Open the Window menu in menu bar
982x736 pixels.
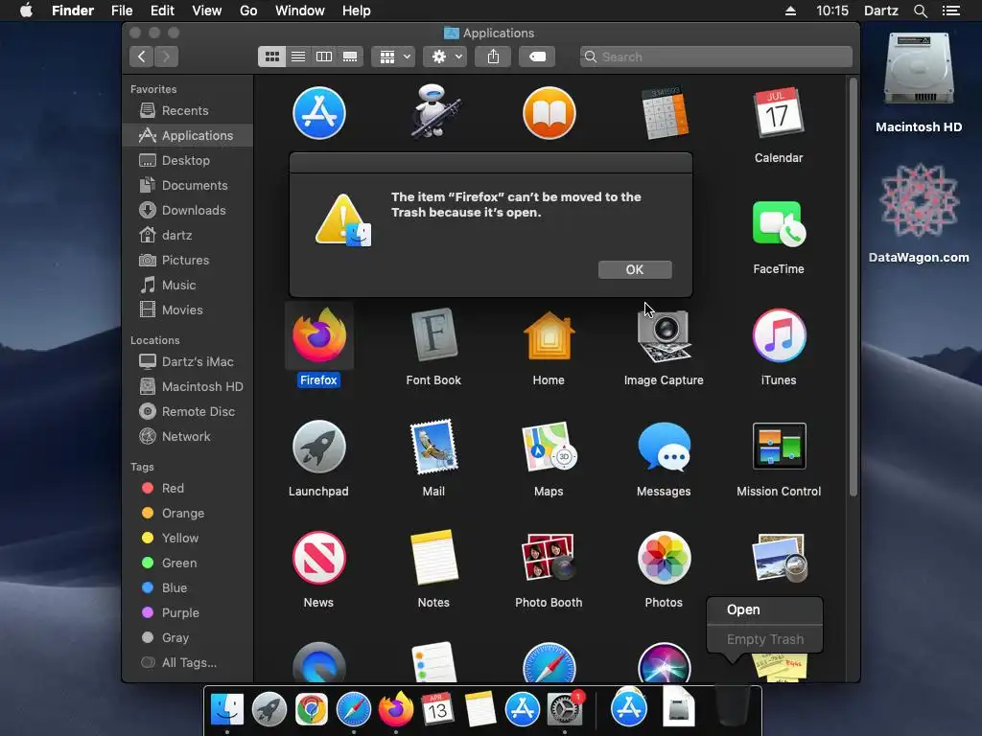point(300,11)
